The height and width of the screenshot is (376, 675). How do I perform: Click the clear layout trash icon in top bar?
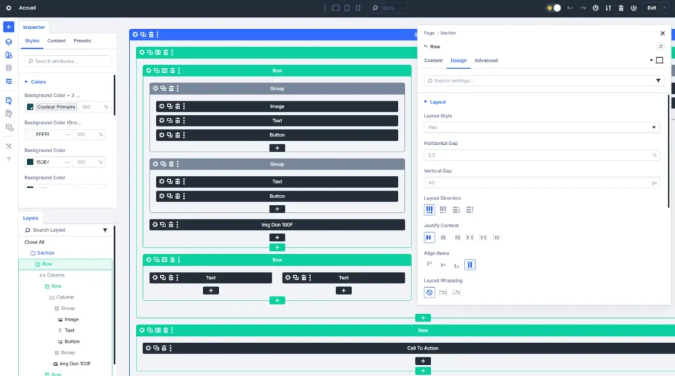[621, 8]
